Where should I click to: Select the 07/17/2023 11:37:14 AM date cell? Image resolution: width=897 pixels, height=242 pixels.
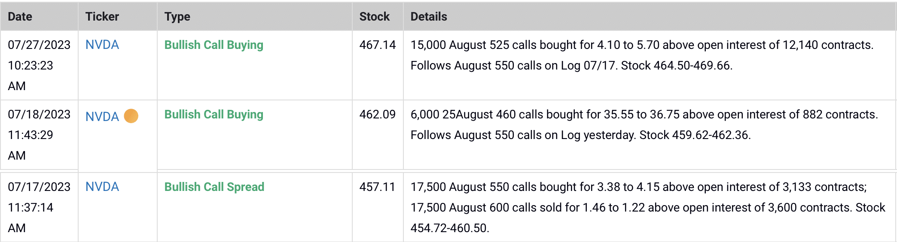39,207
